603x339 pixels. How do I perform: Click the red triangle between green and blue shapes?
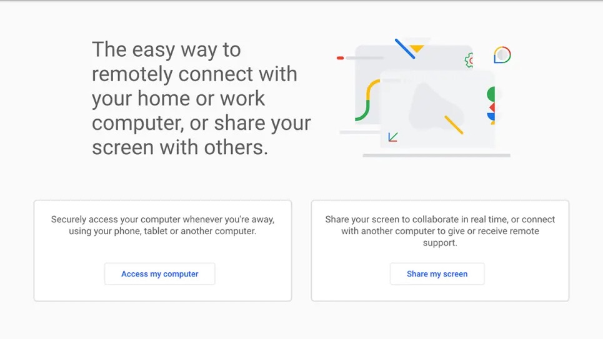(492, 107)
